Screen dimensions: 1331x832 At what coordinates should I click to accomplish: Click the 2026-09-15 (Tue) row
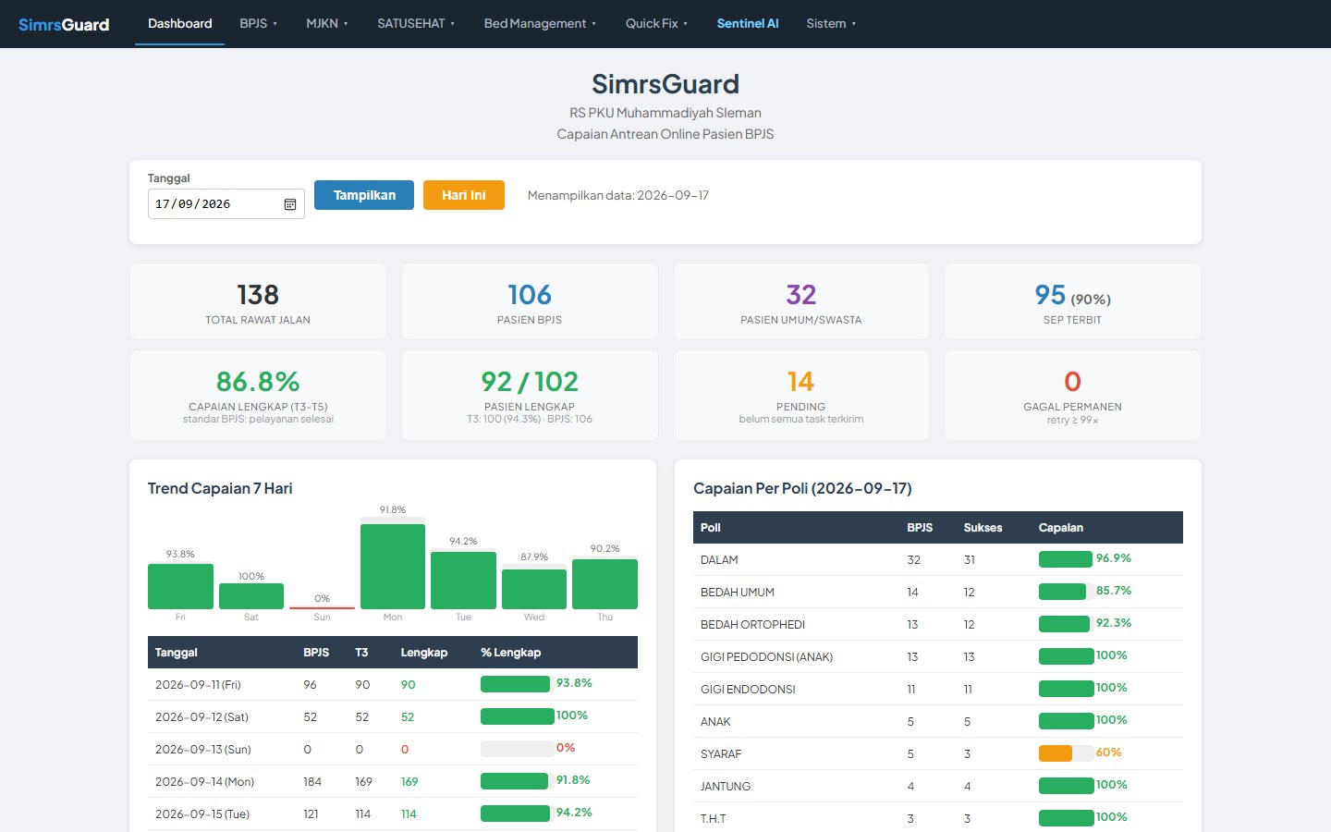[x=393, y=814]
